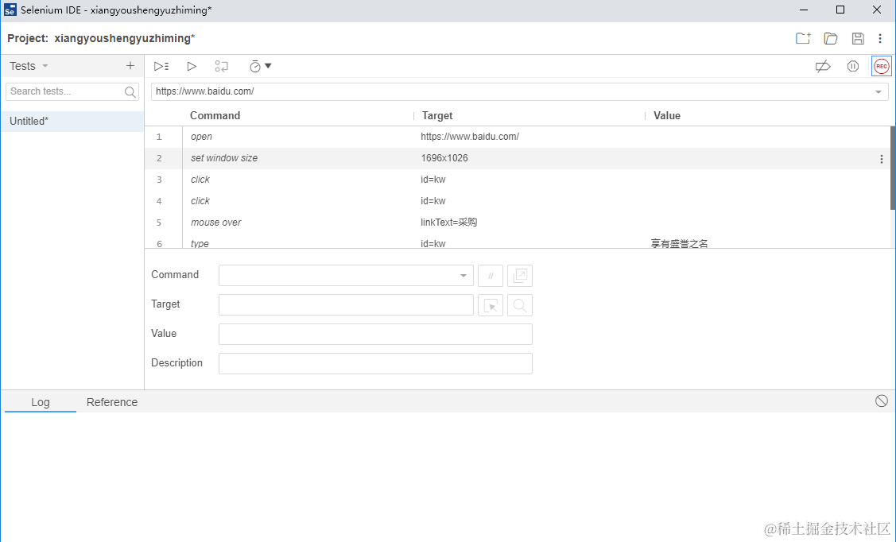Click the command list vertical scrollbar

[893, 168]
